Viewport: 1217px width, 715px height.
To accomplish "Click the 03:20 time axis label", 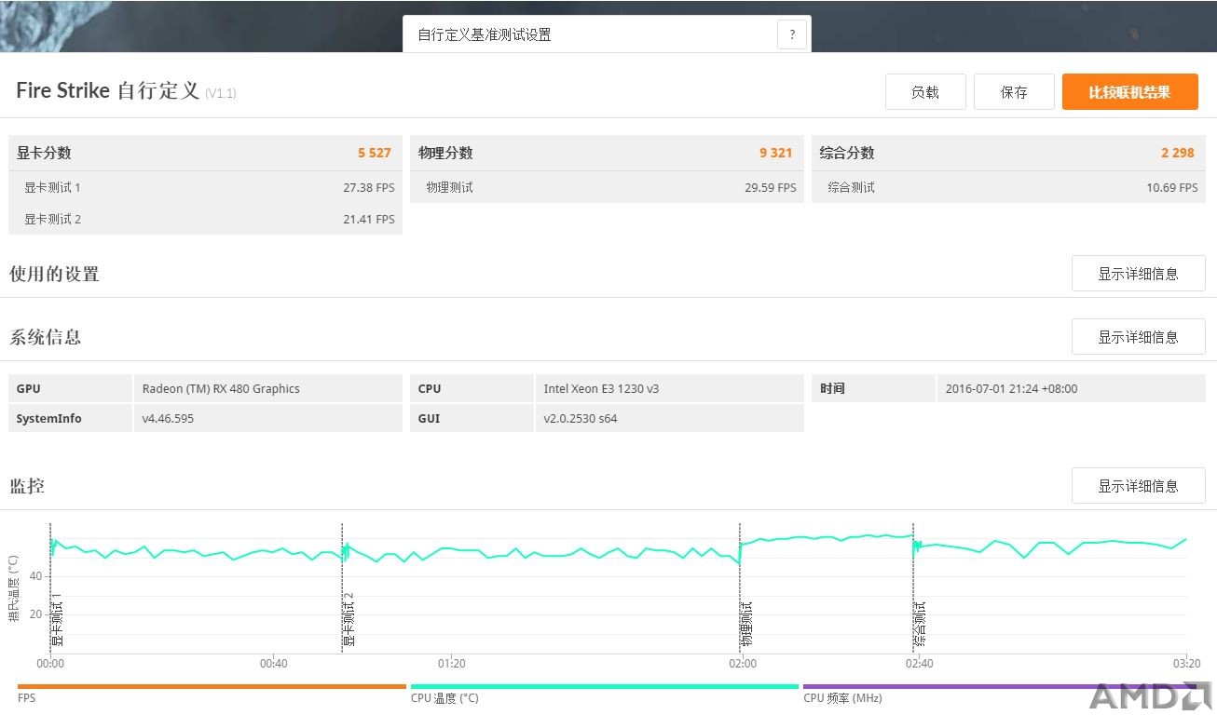I will (1186, 664).
